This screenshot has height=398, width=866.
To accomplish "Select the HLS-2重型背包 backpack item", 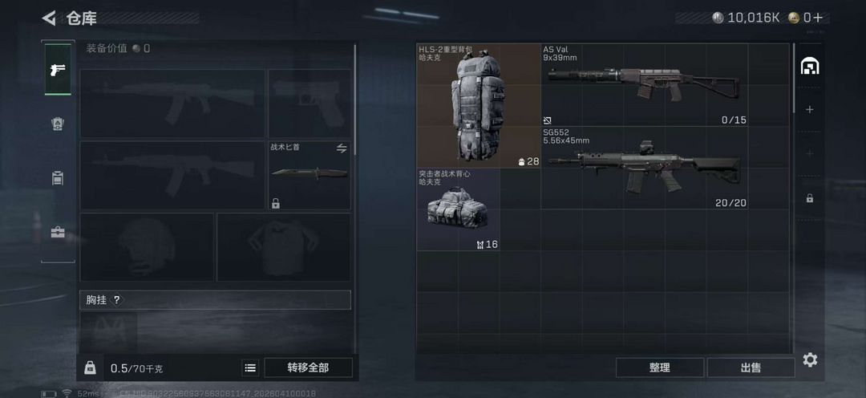I will point(479,106).
